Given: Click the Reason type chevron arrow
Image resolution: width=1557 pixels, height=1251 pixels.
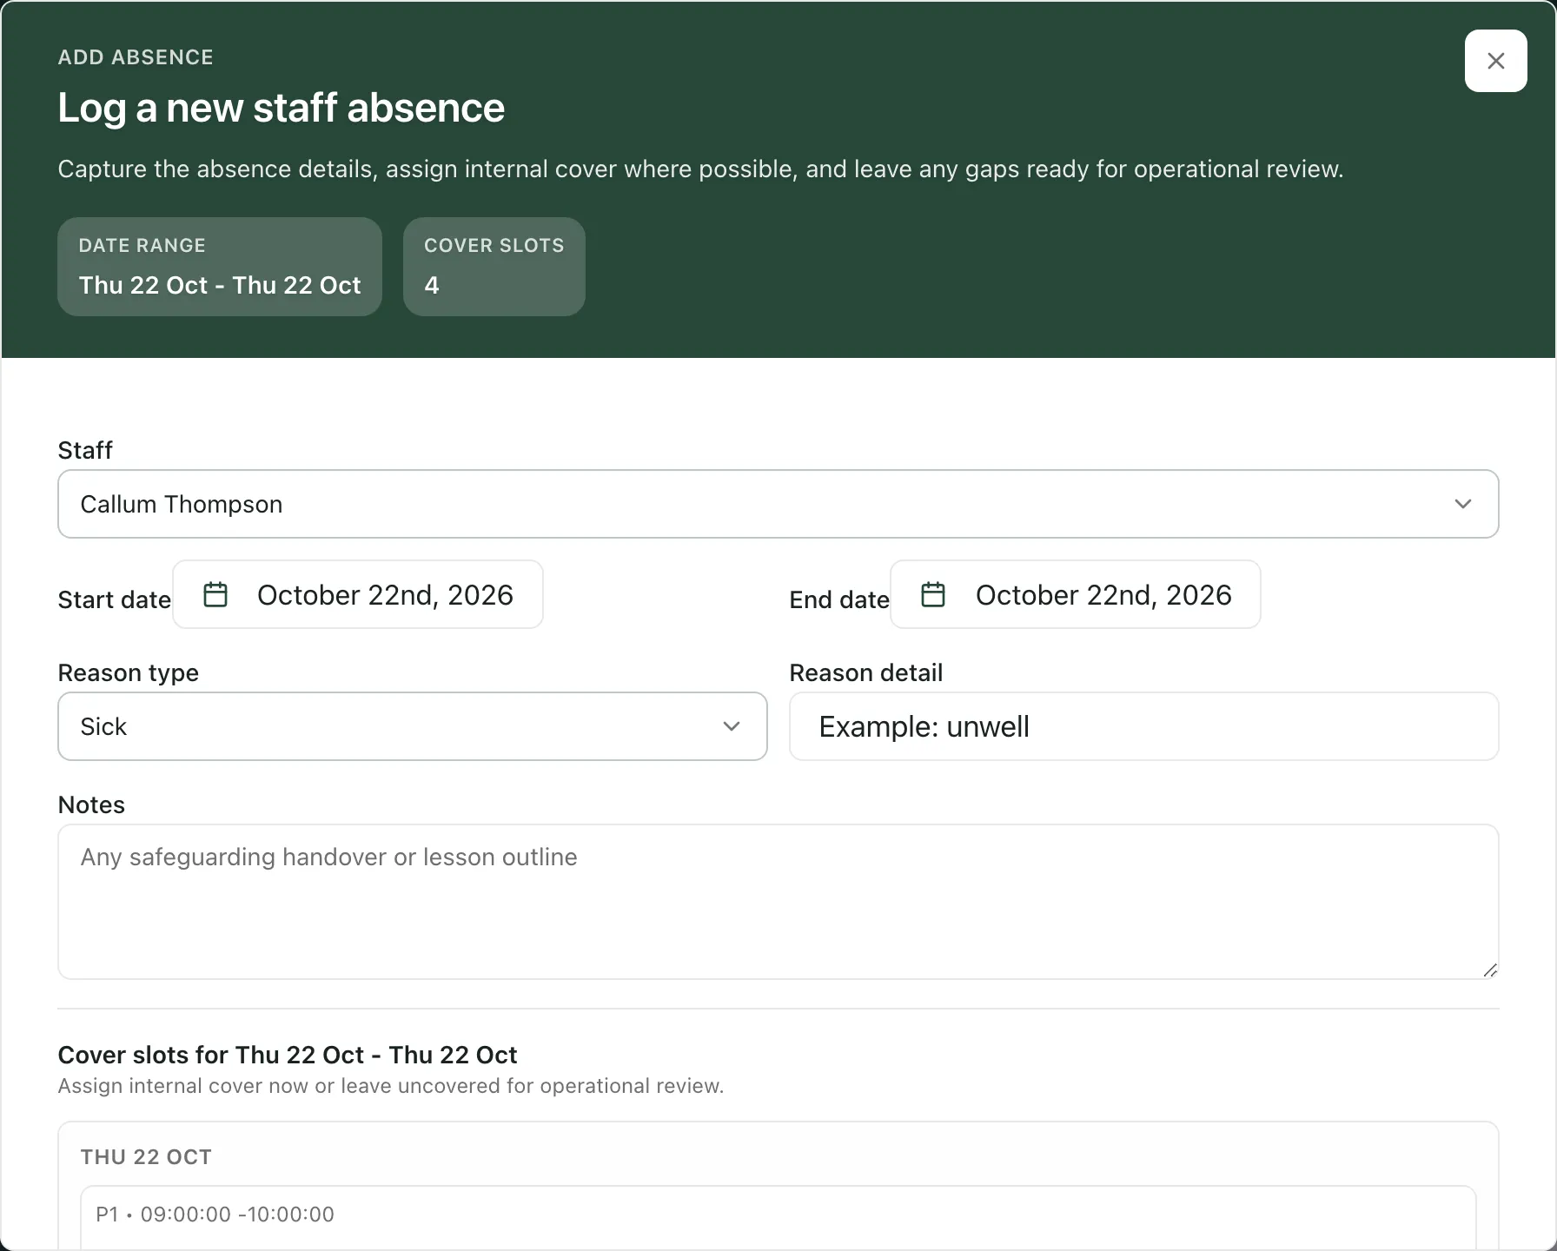Looking at the screenshot, I should tap(732, 726).
